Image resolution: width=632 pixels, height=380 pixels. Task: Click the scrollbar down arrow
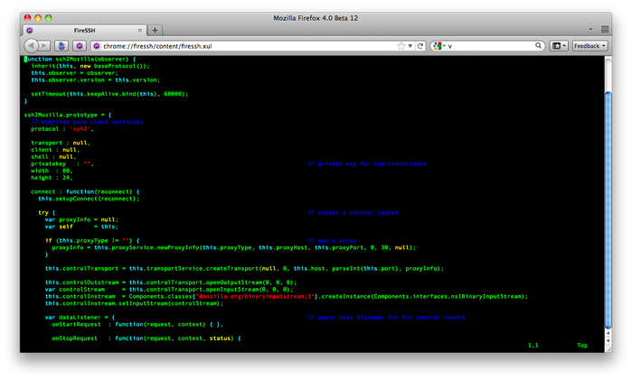608,341
